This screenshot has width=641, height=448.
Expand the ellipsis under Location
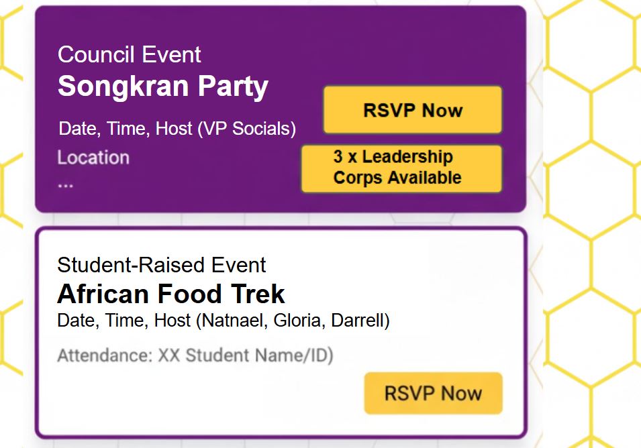pos(65,182)
